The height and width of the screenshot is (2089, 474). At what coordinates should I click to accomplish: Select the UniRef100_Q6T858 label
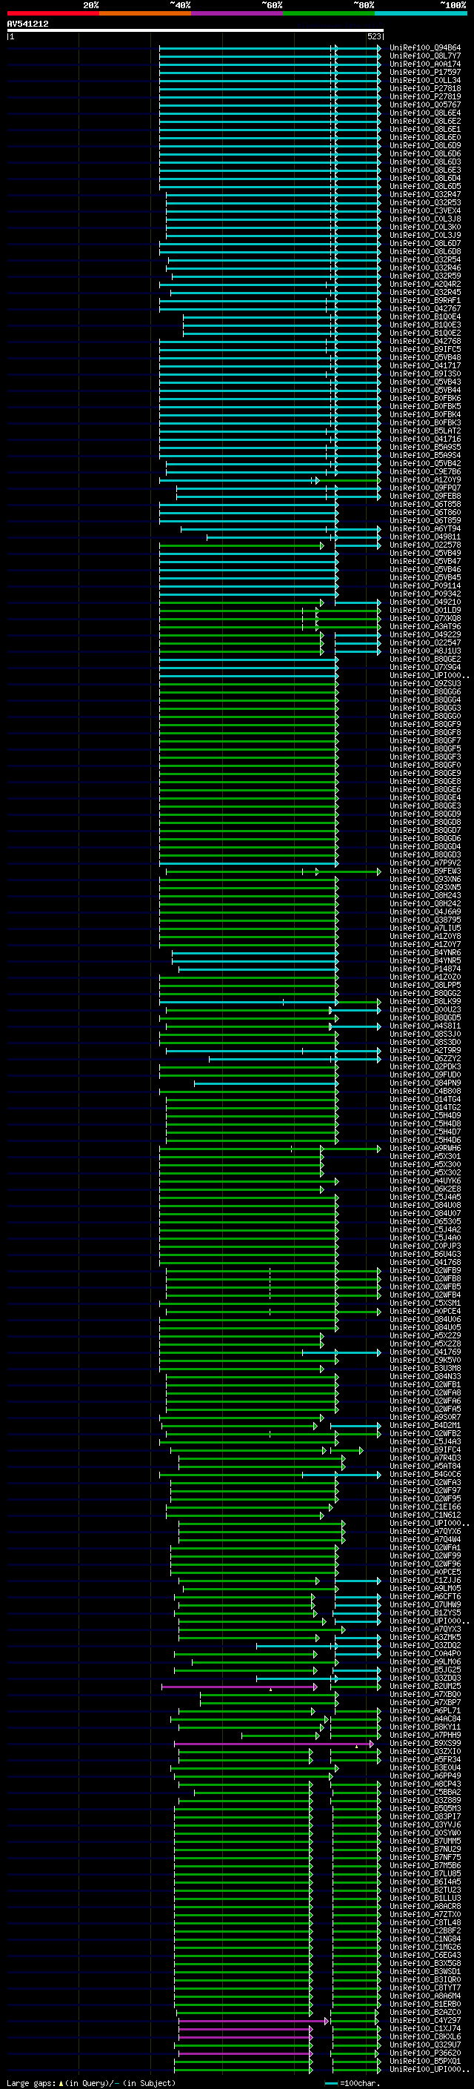[425, 505]
